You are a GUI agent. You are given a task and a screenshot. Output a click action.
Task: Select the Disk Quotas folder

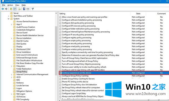(x=21, y=44)
